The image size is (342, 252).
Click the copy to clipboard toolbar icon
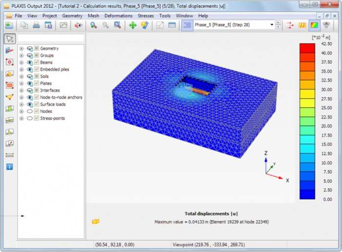tap(24, 25)
